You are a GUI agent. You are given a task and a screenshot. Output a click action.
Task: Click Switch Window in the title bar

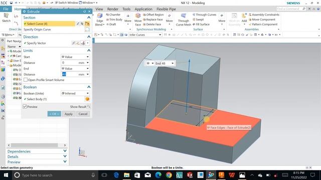(x=67, y=2)
